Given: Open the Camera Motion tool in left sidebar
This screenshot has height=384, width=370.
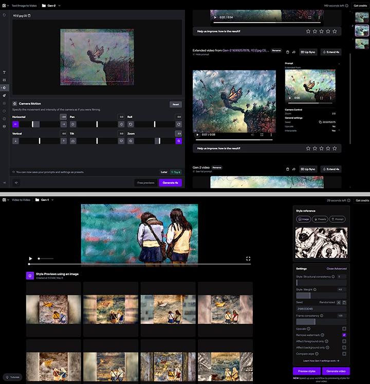Looking at the screenshot, I should pyautogui.click(x=4, y=88).
